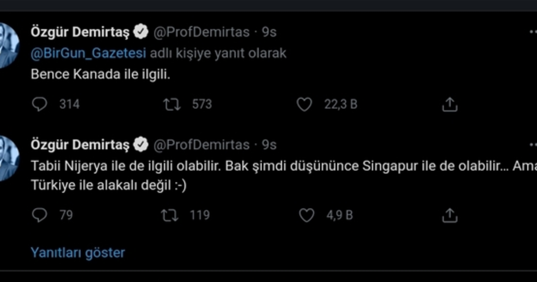
Task: Open the '9s' timestamp of the first tweet
Action: tap(269, 31)
